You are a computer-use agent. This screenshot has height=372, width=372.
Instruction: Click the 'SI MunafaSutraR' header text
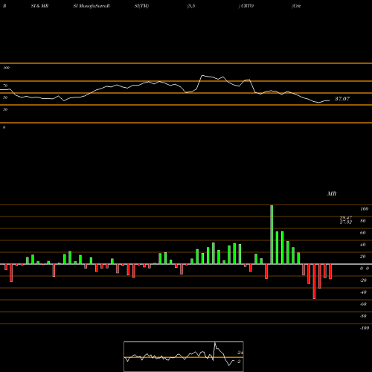click(92, 6)
